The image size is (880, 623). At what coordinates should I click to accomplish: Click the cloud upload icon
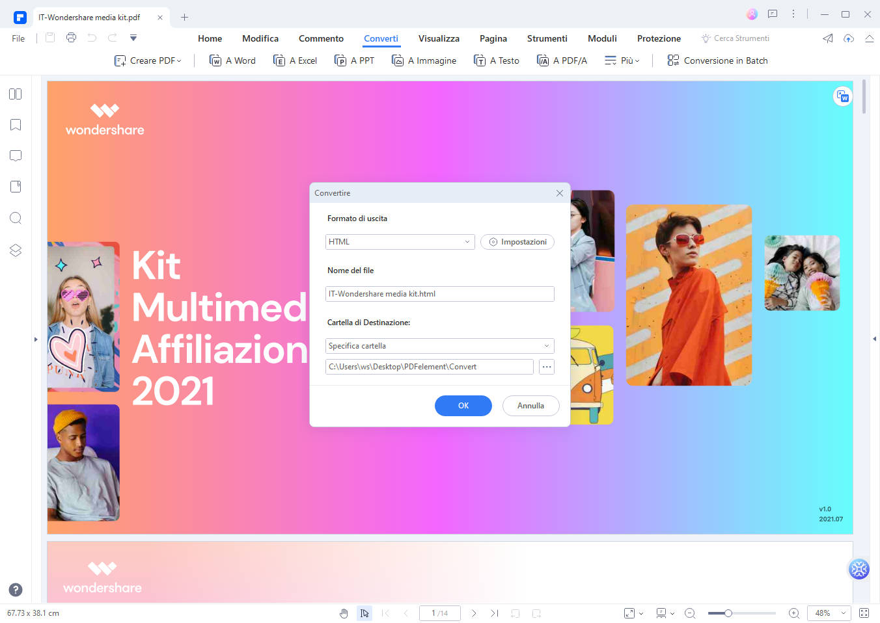(x=849, y=38)
